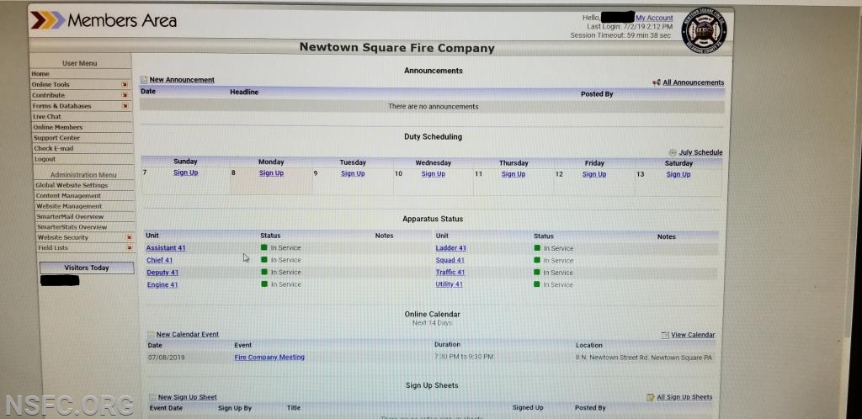Click the All Sign Up Sheets icon

(x=651, y=397)
